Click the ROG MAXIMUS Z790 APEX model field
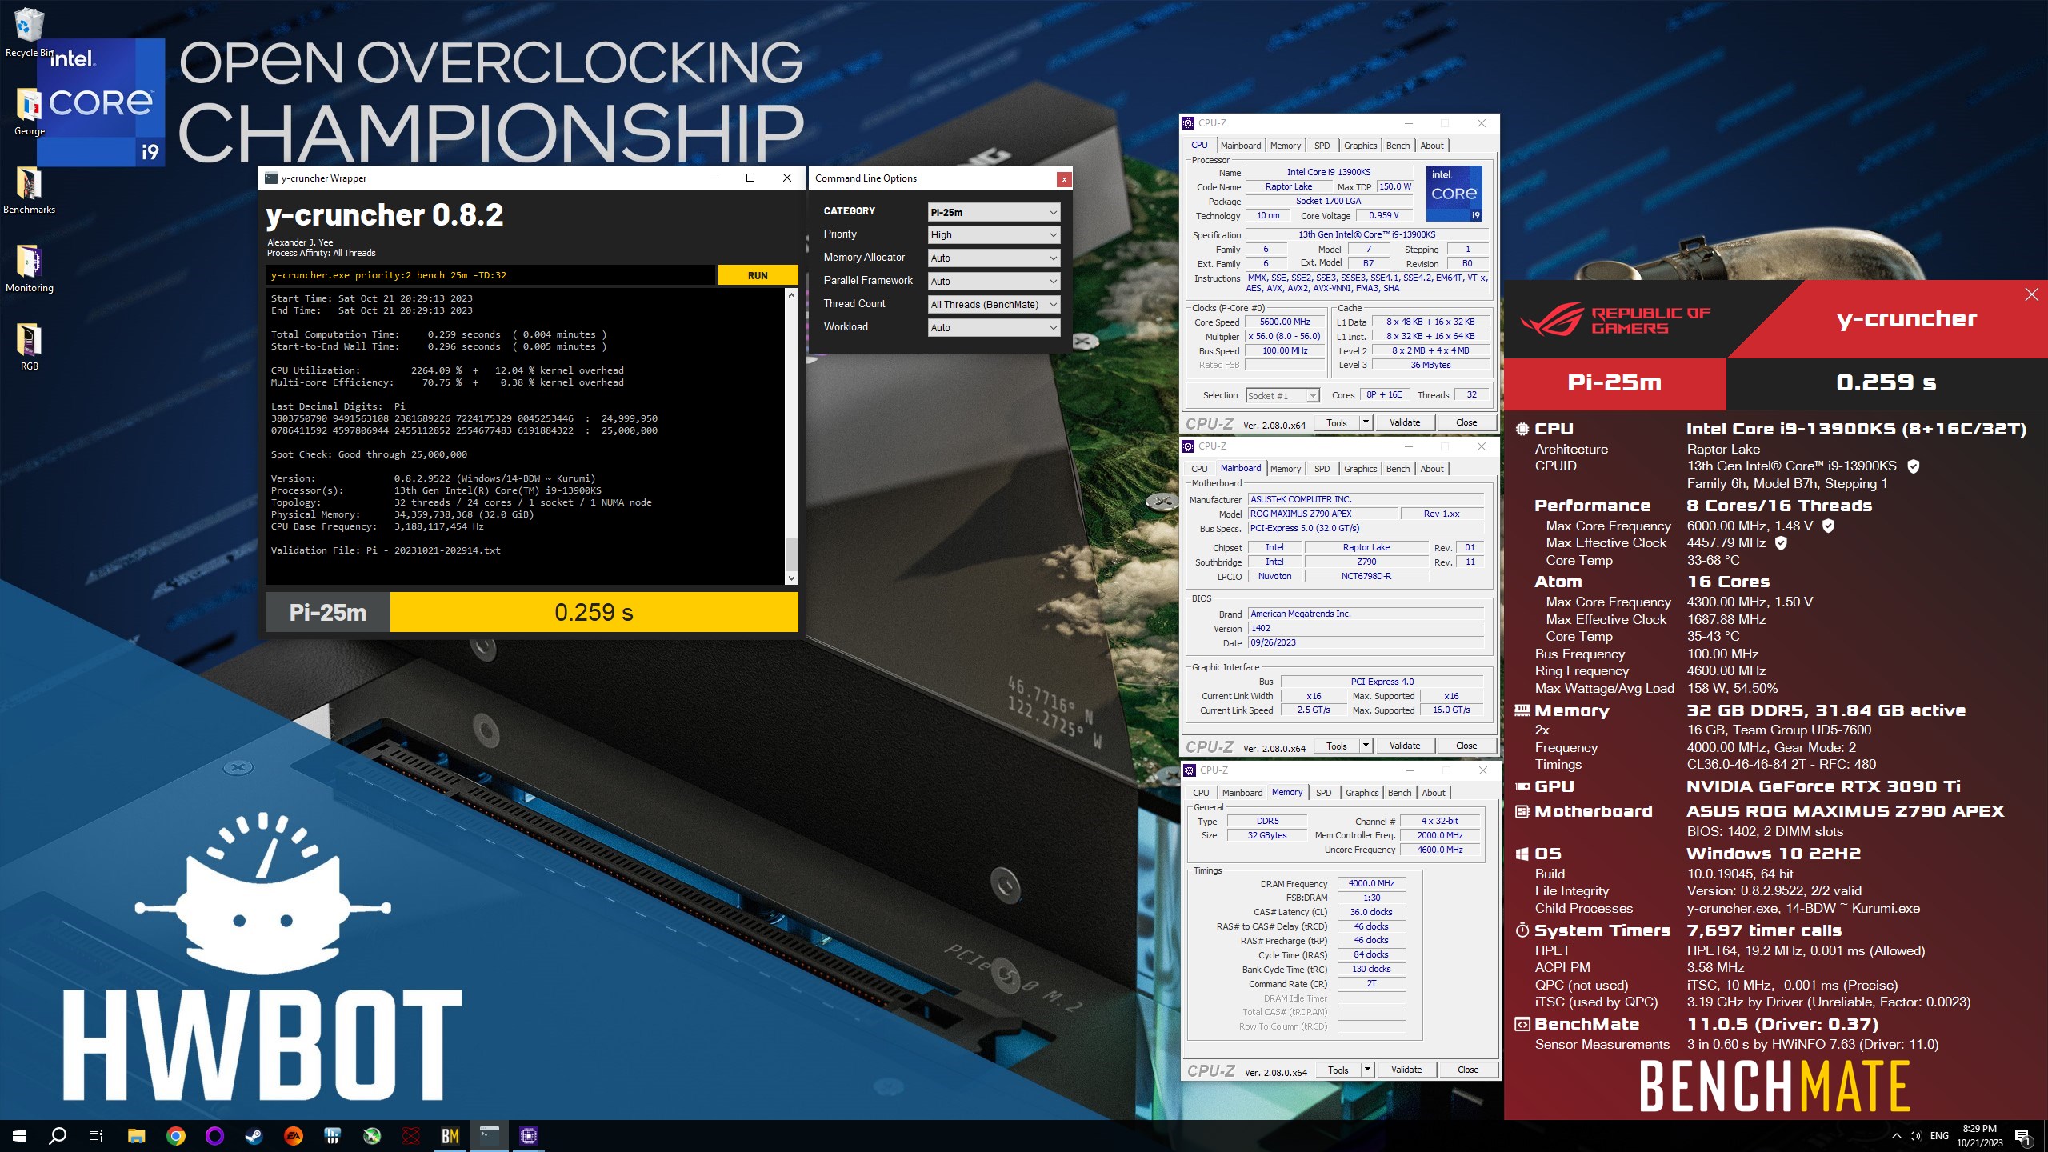Viewport: 2048px width, 1152px height. click(1322, 514)
